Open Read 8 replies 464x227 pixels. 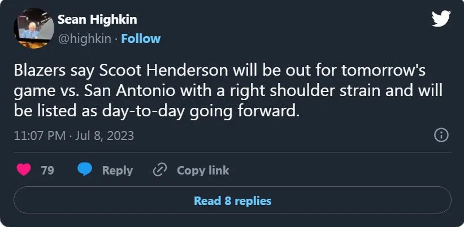232,200
